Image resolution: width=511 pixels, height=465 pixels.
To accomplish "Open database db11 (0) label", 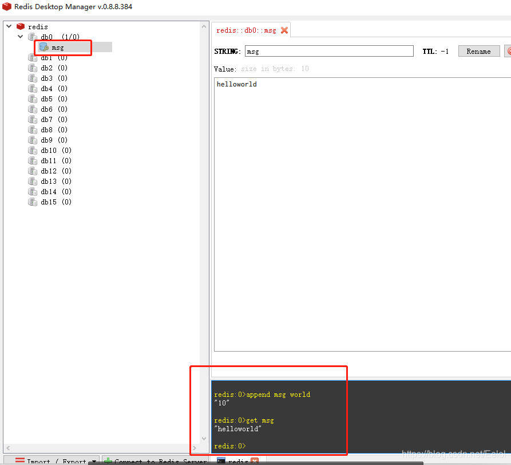I will click(56, 161).
